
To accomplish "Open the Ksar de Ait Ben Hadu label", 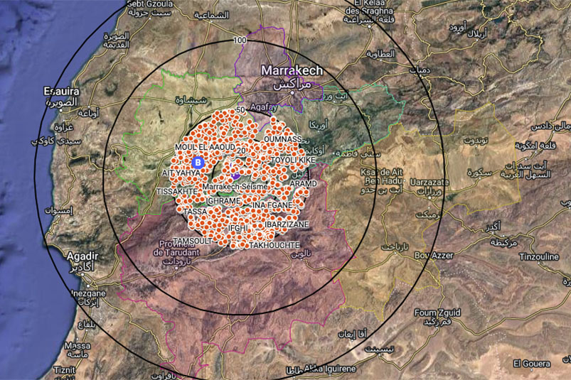I will [x=382, y=176].
